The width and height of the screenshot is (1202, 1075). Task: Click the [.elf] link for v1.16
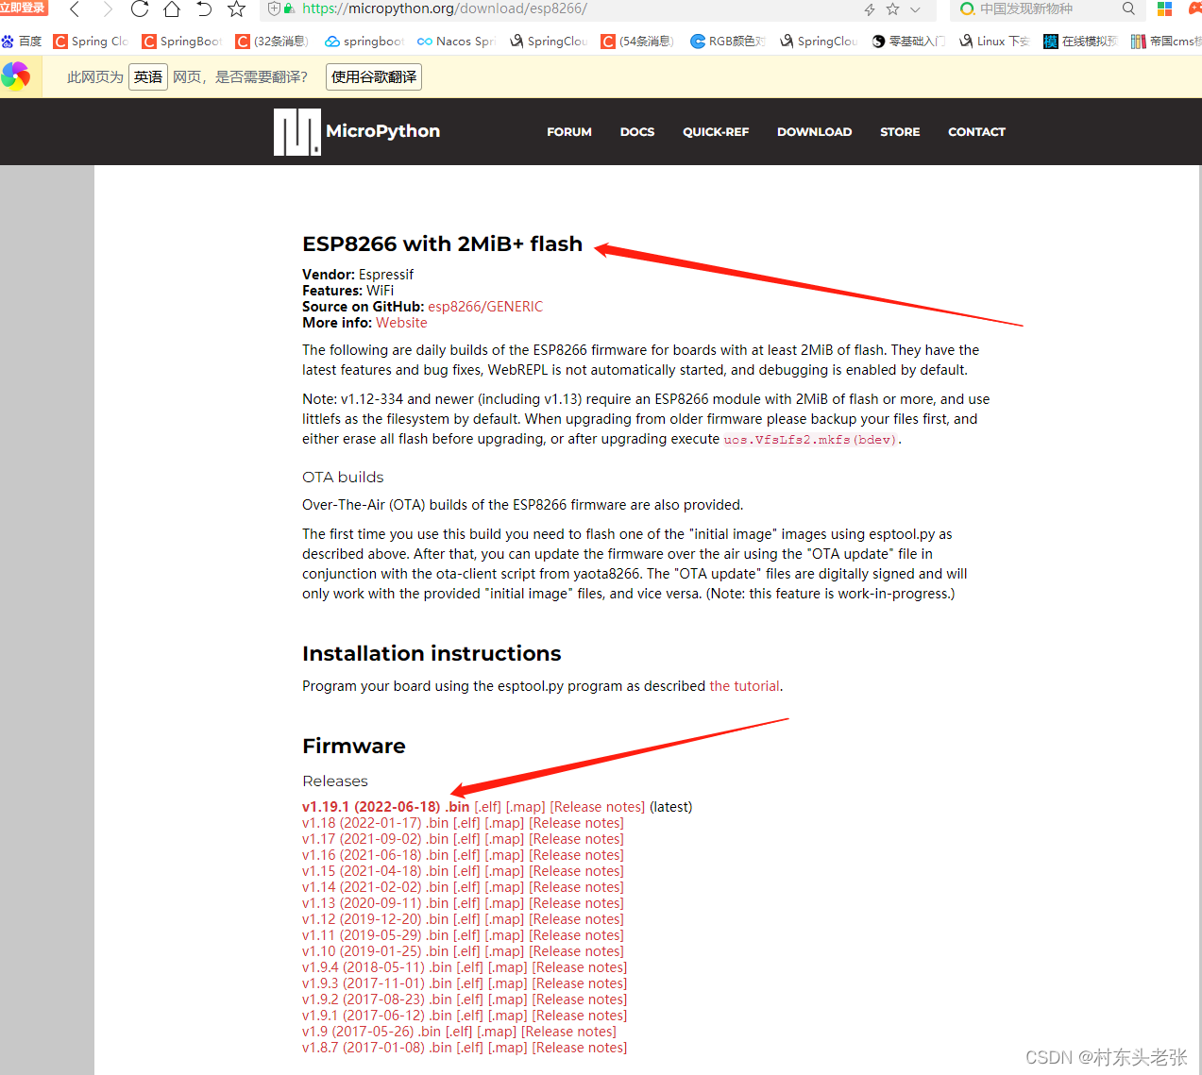[x=466, y=855]
